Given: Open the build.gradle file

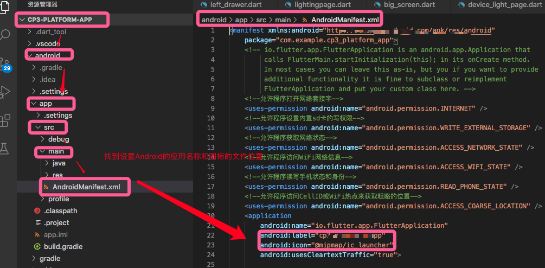Looking at the screenshot, I should pyautogui.click(x=63, y=247).
